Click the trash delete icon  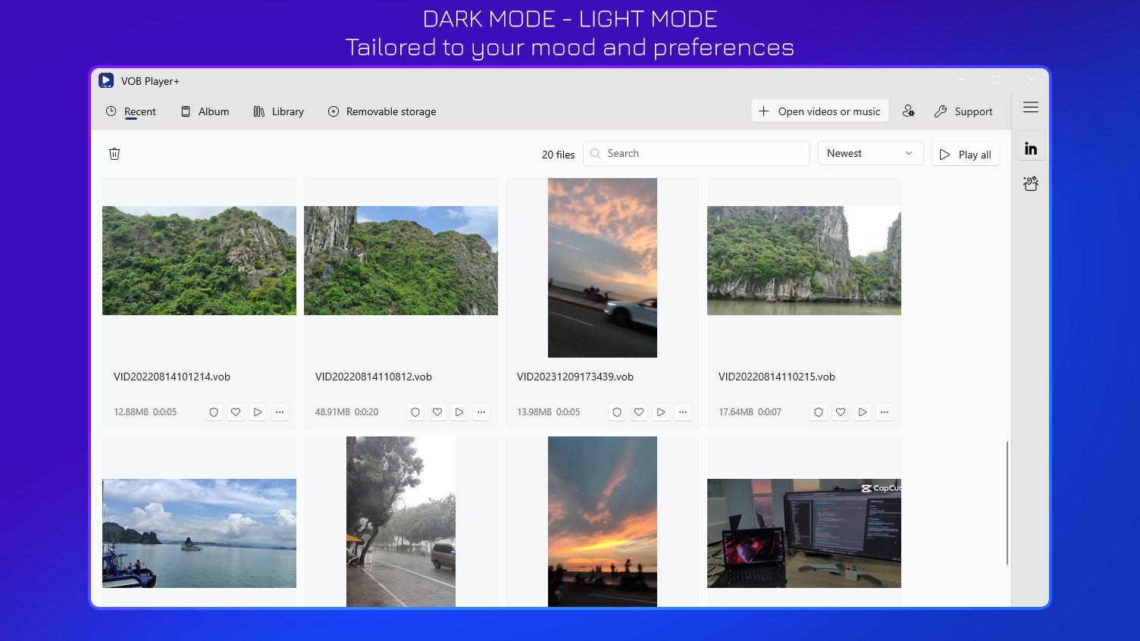point(114,154)
